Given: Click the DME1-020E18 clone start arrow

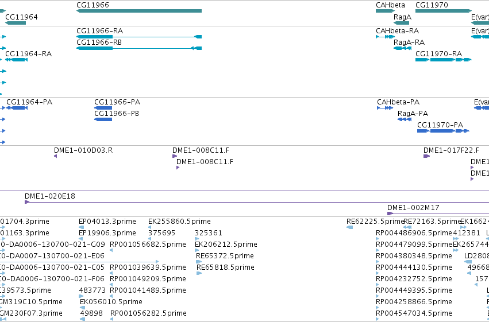Looking at the screenshot, I should coord(27,203).
